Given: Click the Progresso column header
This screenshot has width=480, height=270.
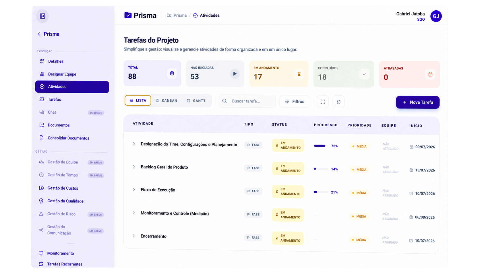Looking at the screenshot, I should pos(326,125).
